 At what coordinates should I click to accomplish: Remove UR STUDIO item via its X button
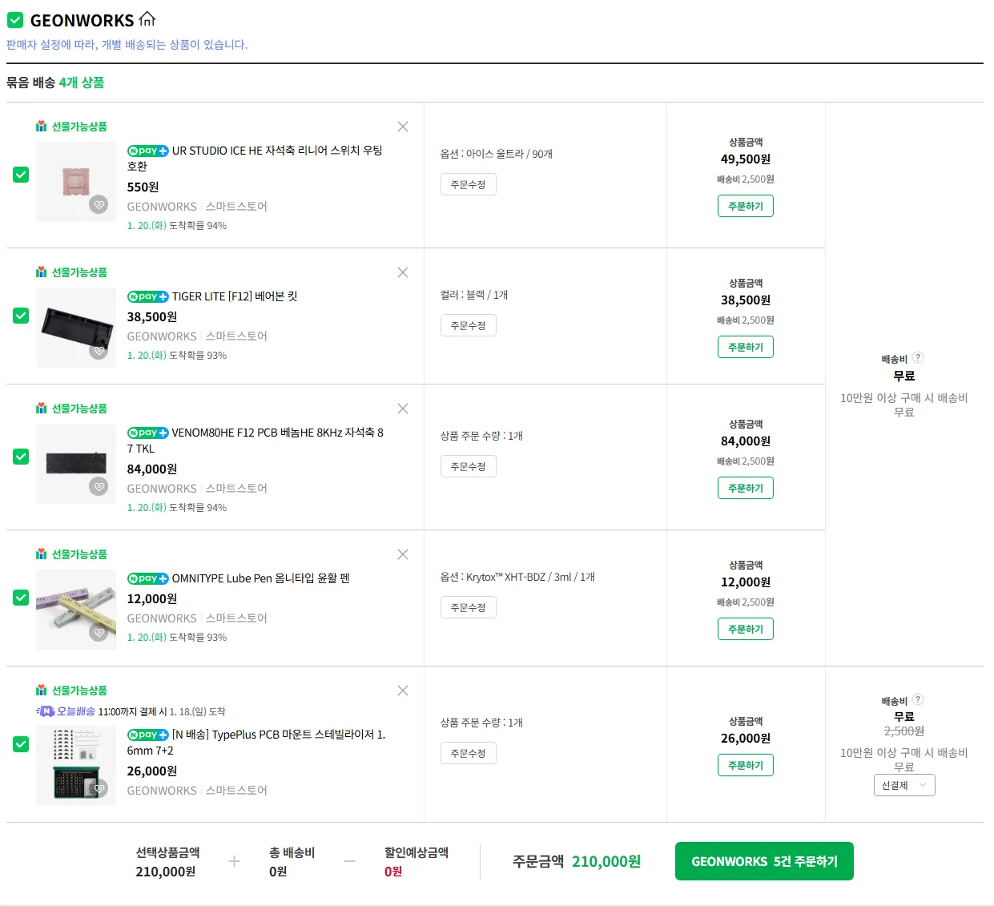(403, 127)
